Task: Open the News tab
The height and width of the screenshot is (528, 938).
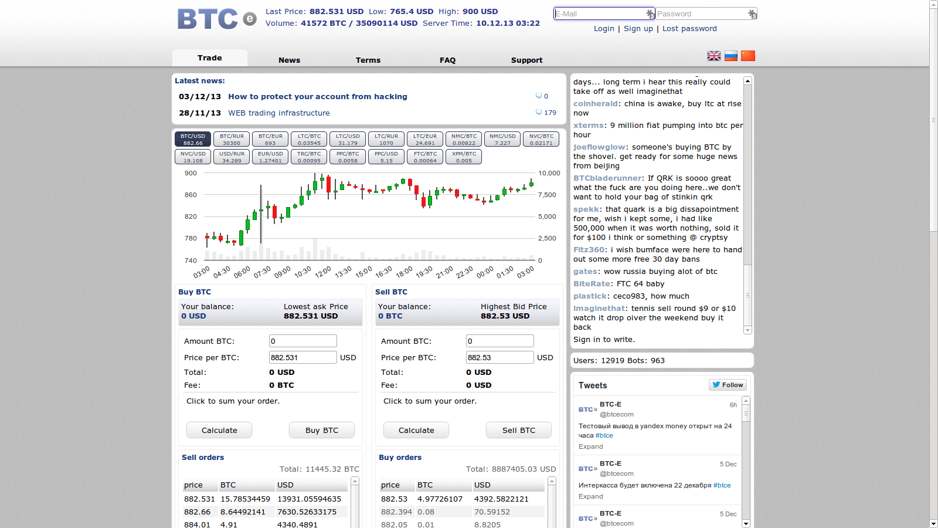Action: 289,60
